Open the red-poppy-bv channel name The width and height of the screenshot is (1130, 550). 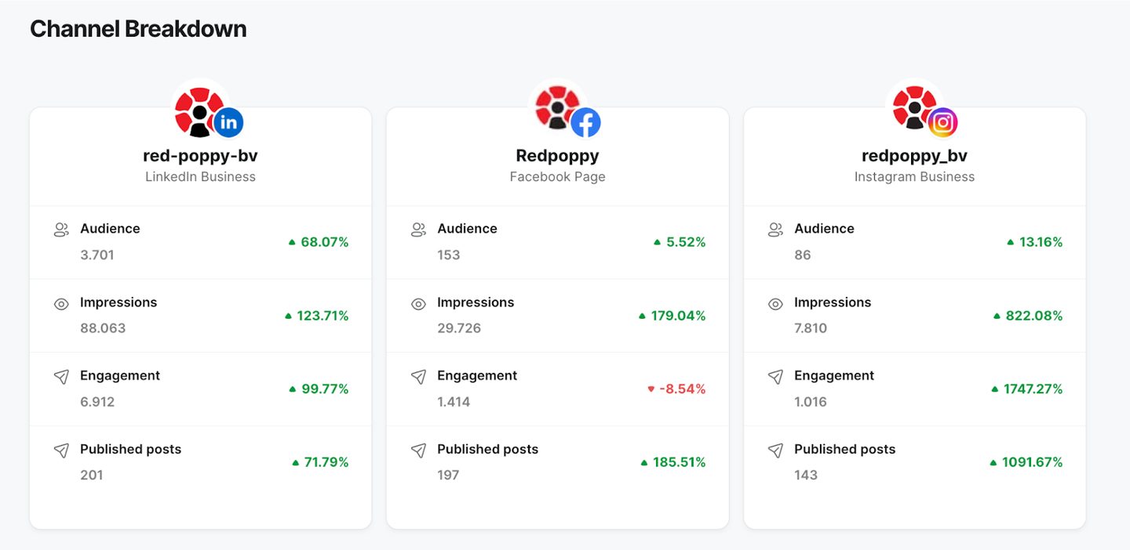tap(200, 155)
